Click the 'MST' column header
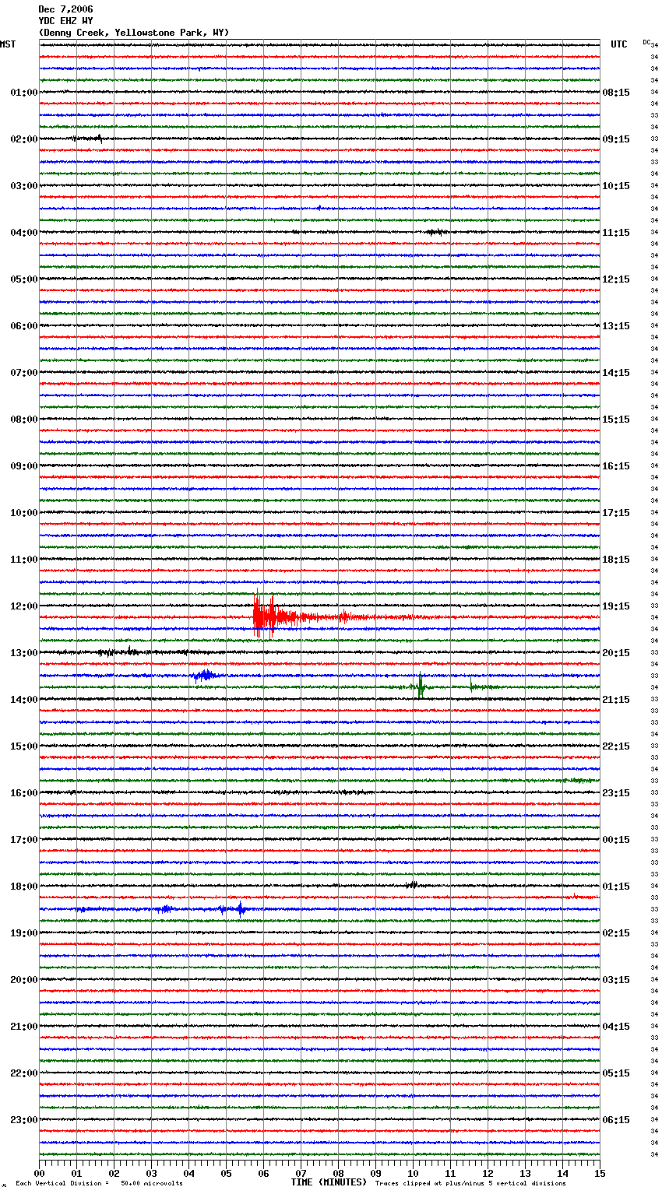 click(x=8, y=44)
